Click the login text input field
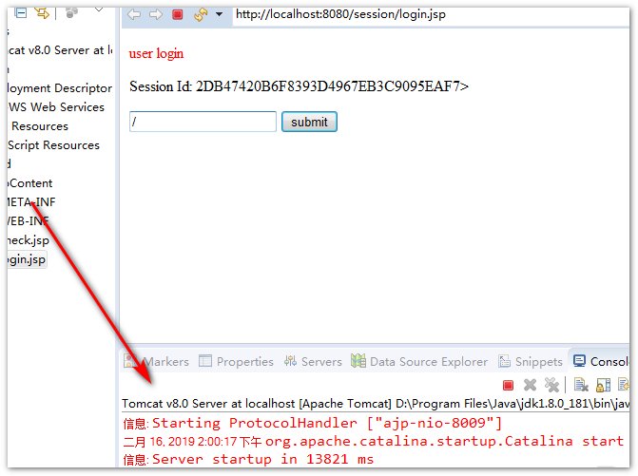 (x=203, y=122)
